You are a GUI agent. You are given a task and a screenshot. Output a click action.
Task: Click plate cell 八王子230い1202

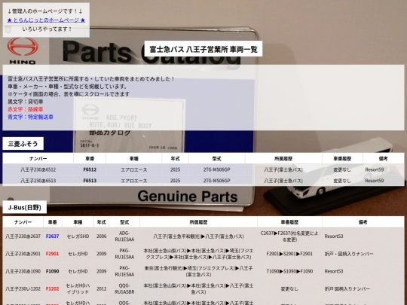[x=23, y=288]
